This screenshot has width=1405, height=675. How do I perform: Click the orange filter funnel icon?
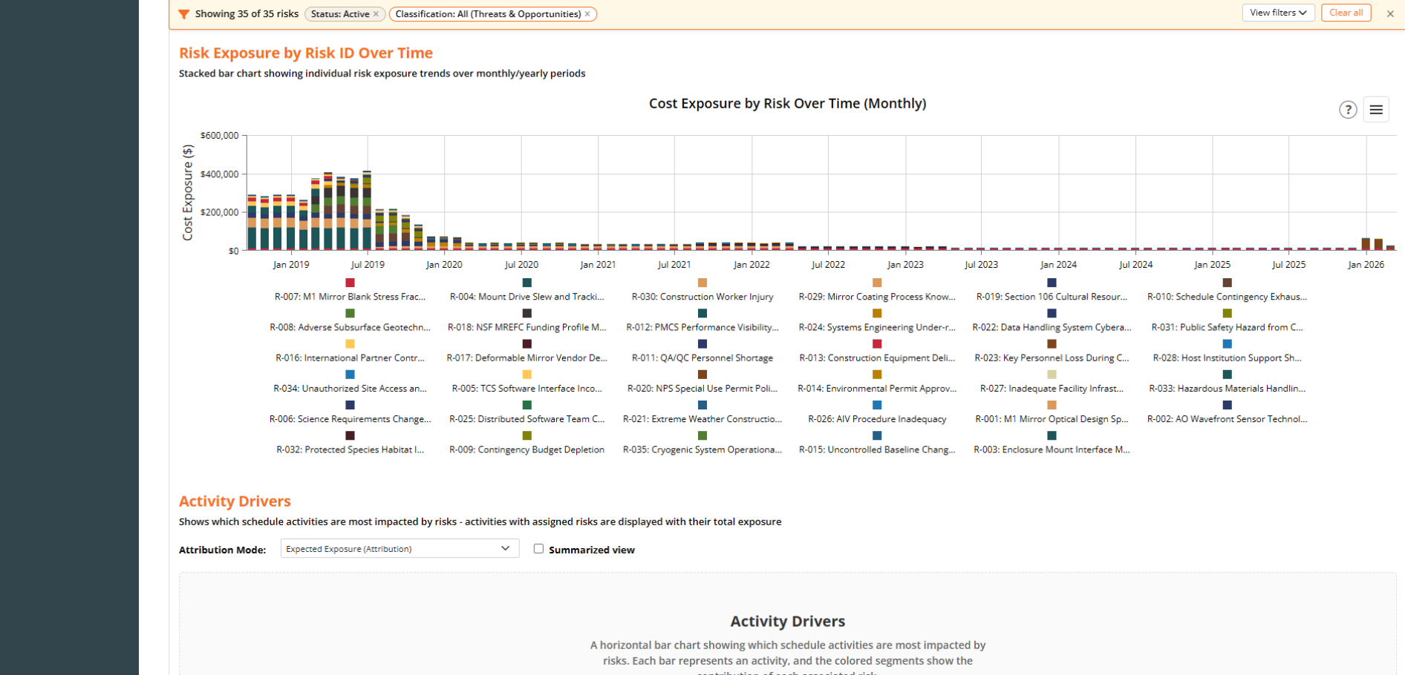[184, 14]
